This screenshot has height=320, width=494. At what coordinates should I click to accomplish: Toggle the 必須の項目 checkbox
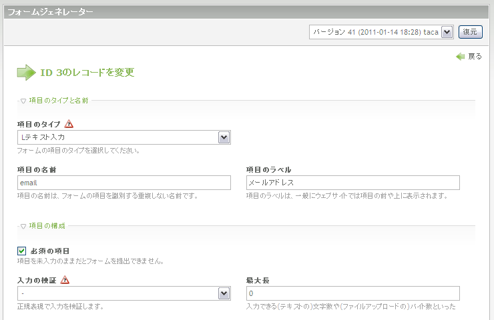[x=21, y=251]
